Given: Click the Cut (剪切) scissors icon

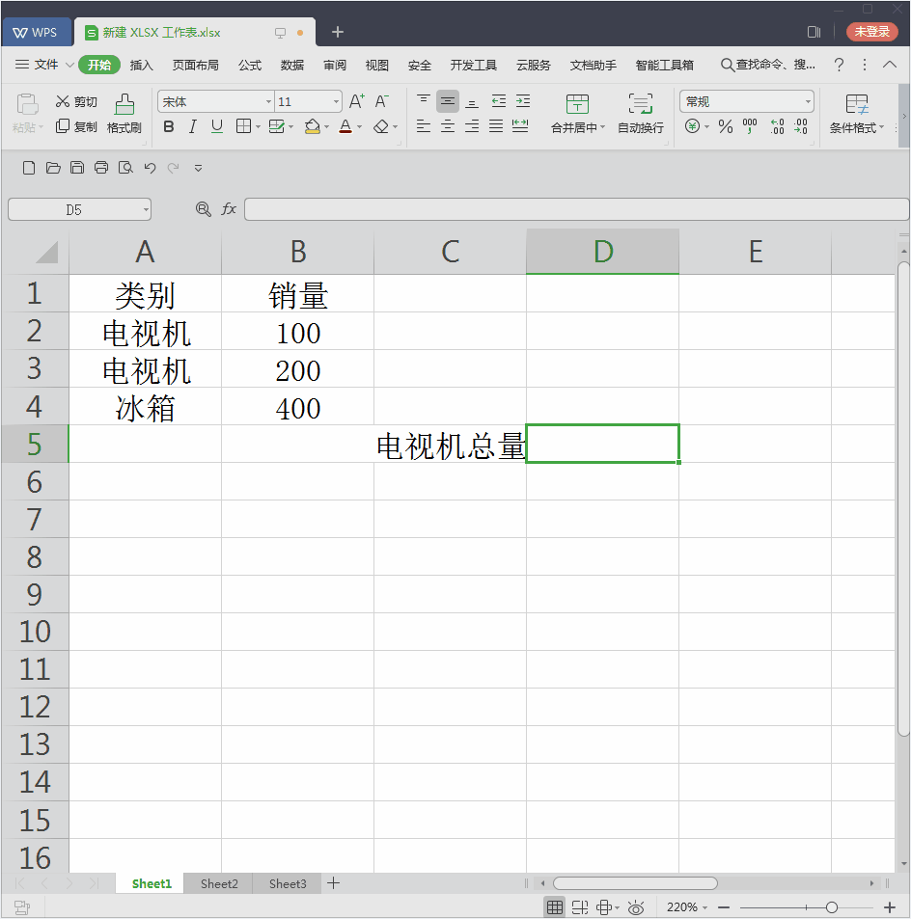Looking at the screenshot, I should point(62,101).
